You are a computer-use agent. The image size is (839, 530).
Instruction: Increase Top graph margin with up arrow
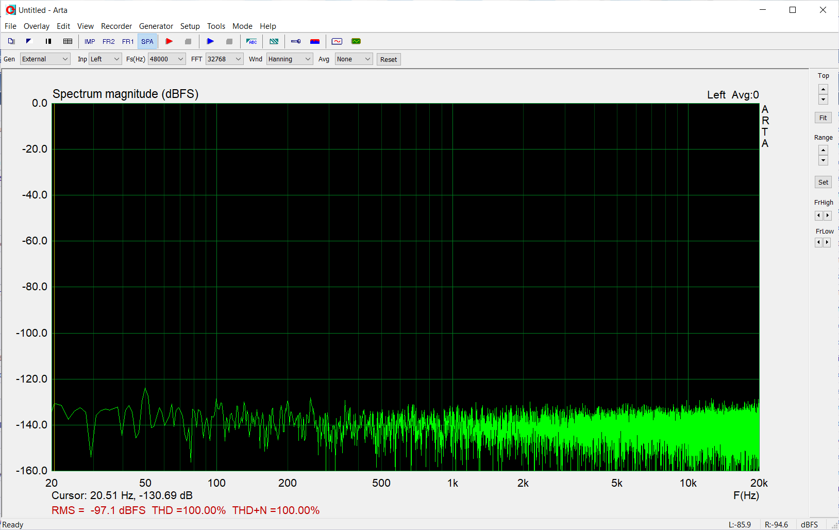[823, 89]
